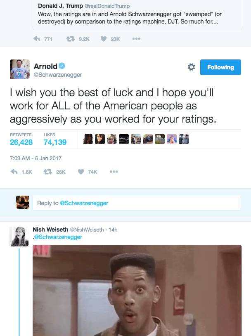Viewport: 251px width, 336px height.
Task: Open the 7:03 AM - 6 Jan 2017 timestamp
Action: click(x=36, y=158)
